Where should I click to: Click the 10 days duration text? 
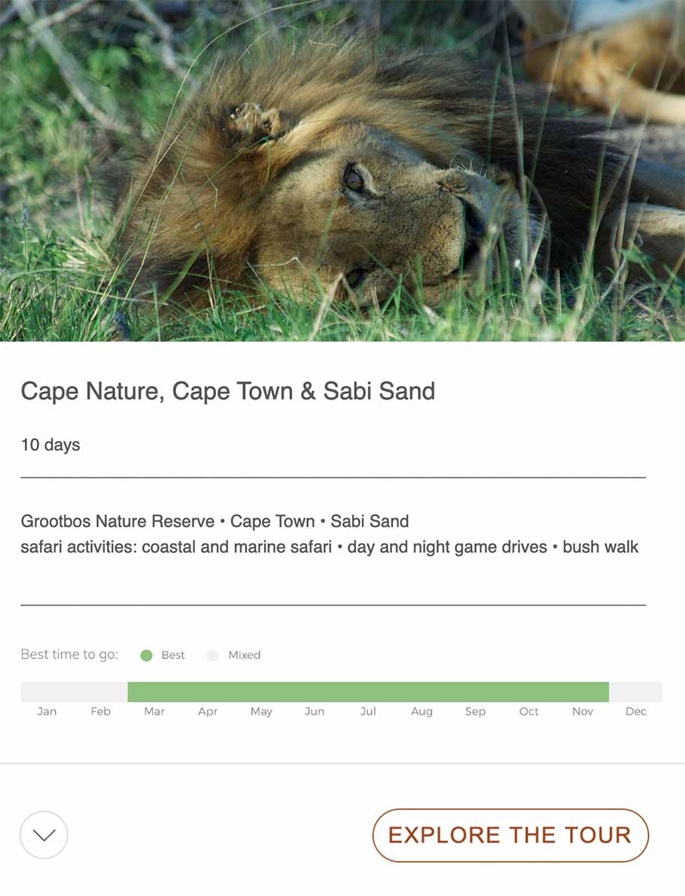(x=50, y=445)
